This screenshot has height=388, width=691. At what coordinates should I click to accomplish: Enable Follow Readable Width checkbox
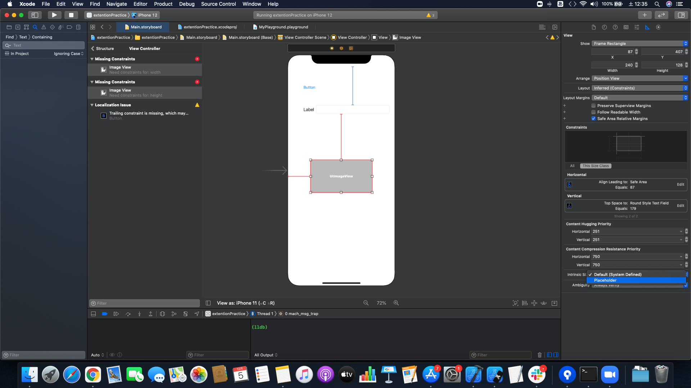click(593, 112)
